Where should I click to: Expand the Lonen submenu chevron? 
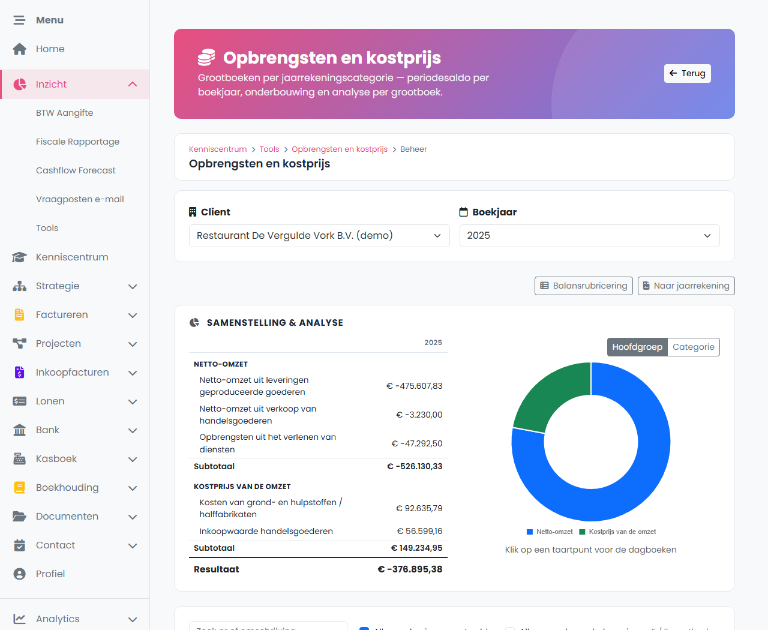coord(133,402)
